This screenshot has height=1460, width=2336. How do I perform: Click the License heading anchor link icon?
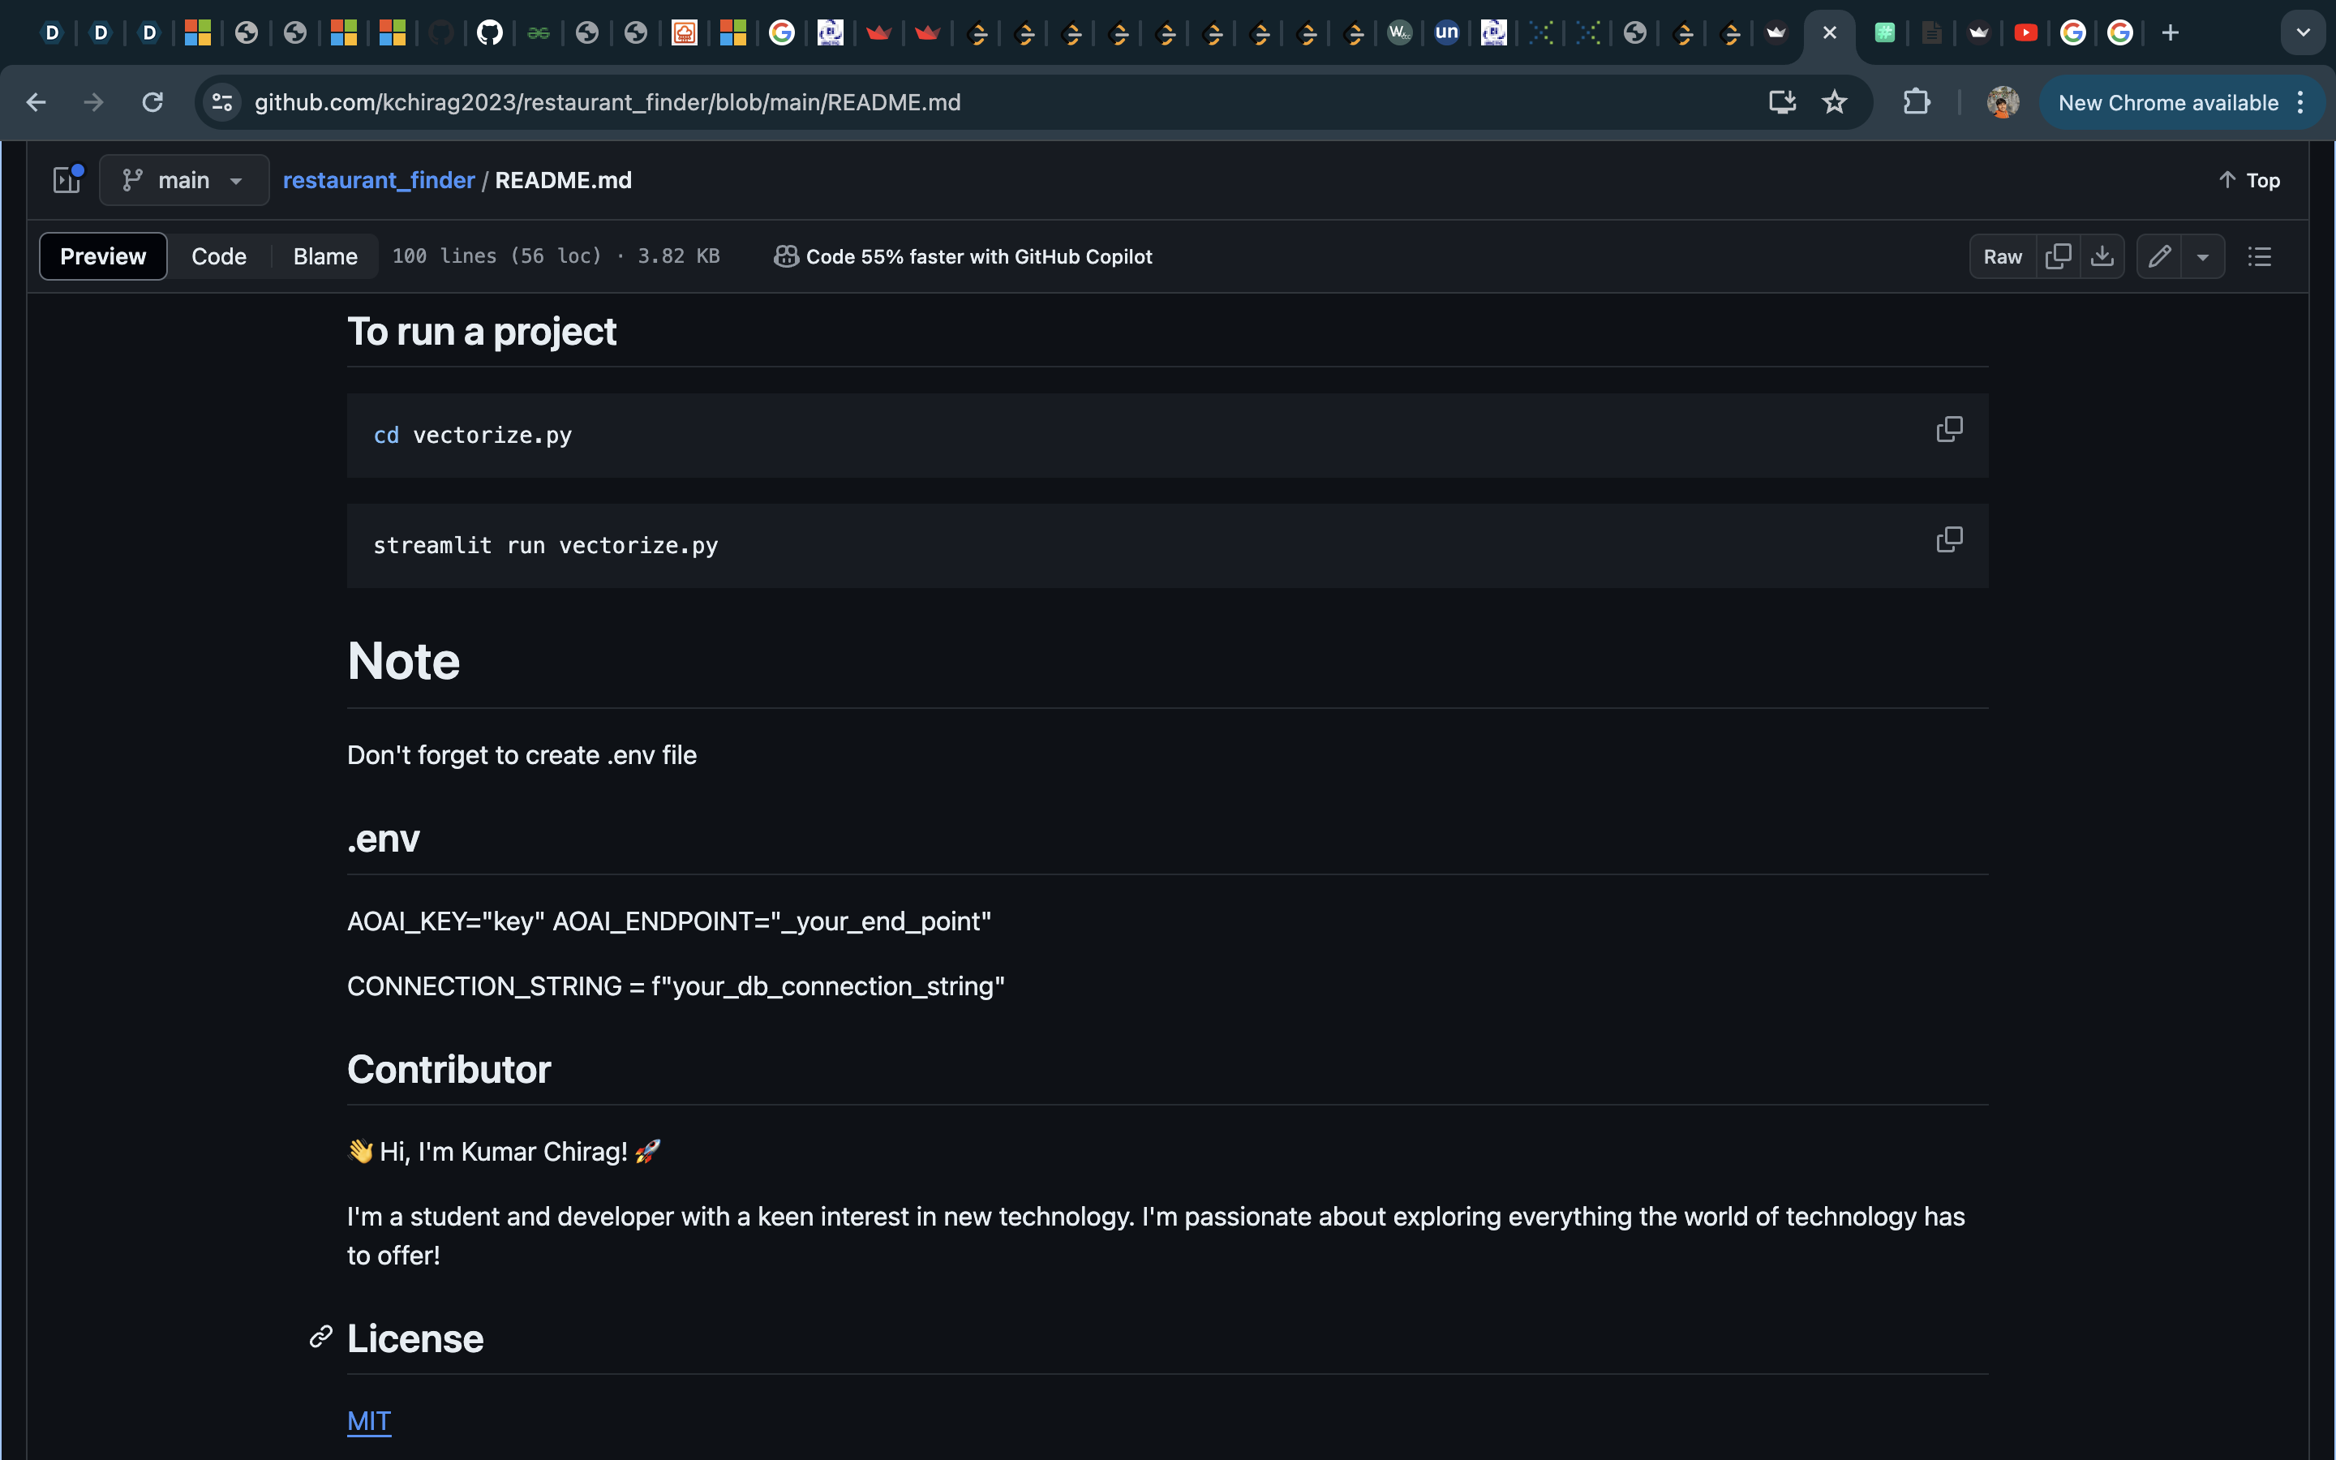[320, 1337]
